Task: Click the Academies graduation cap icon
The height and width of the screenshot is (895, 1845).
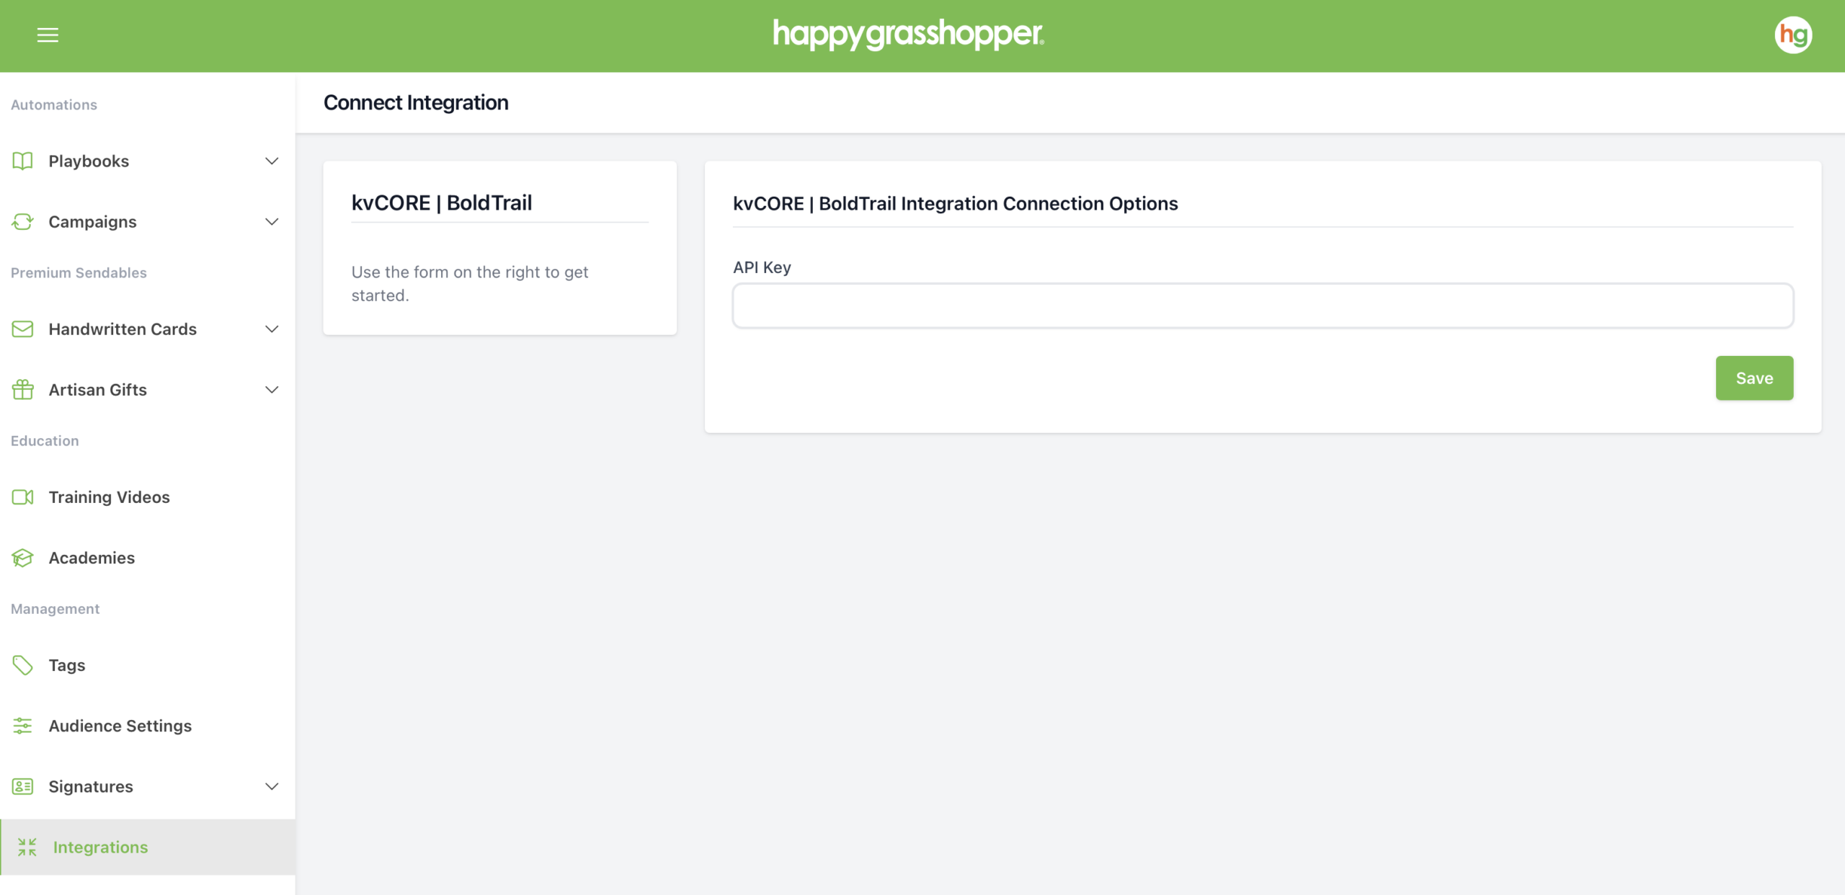Action: pos(23,557)
